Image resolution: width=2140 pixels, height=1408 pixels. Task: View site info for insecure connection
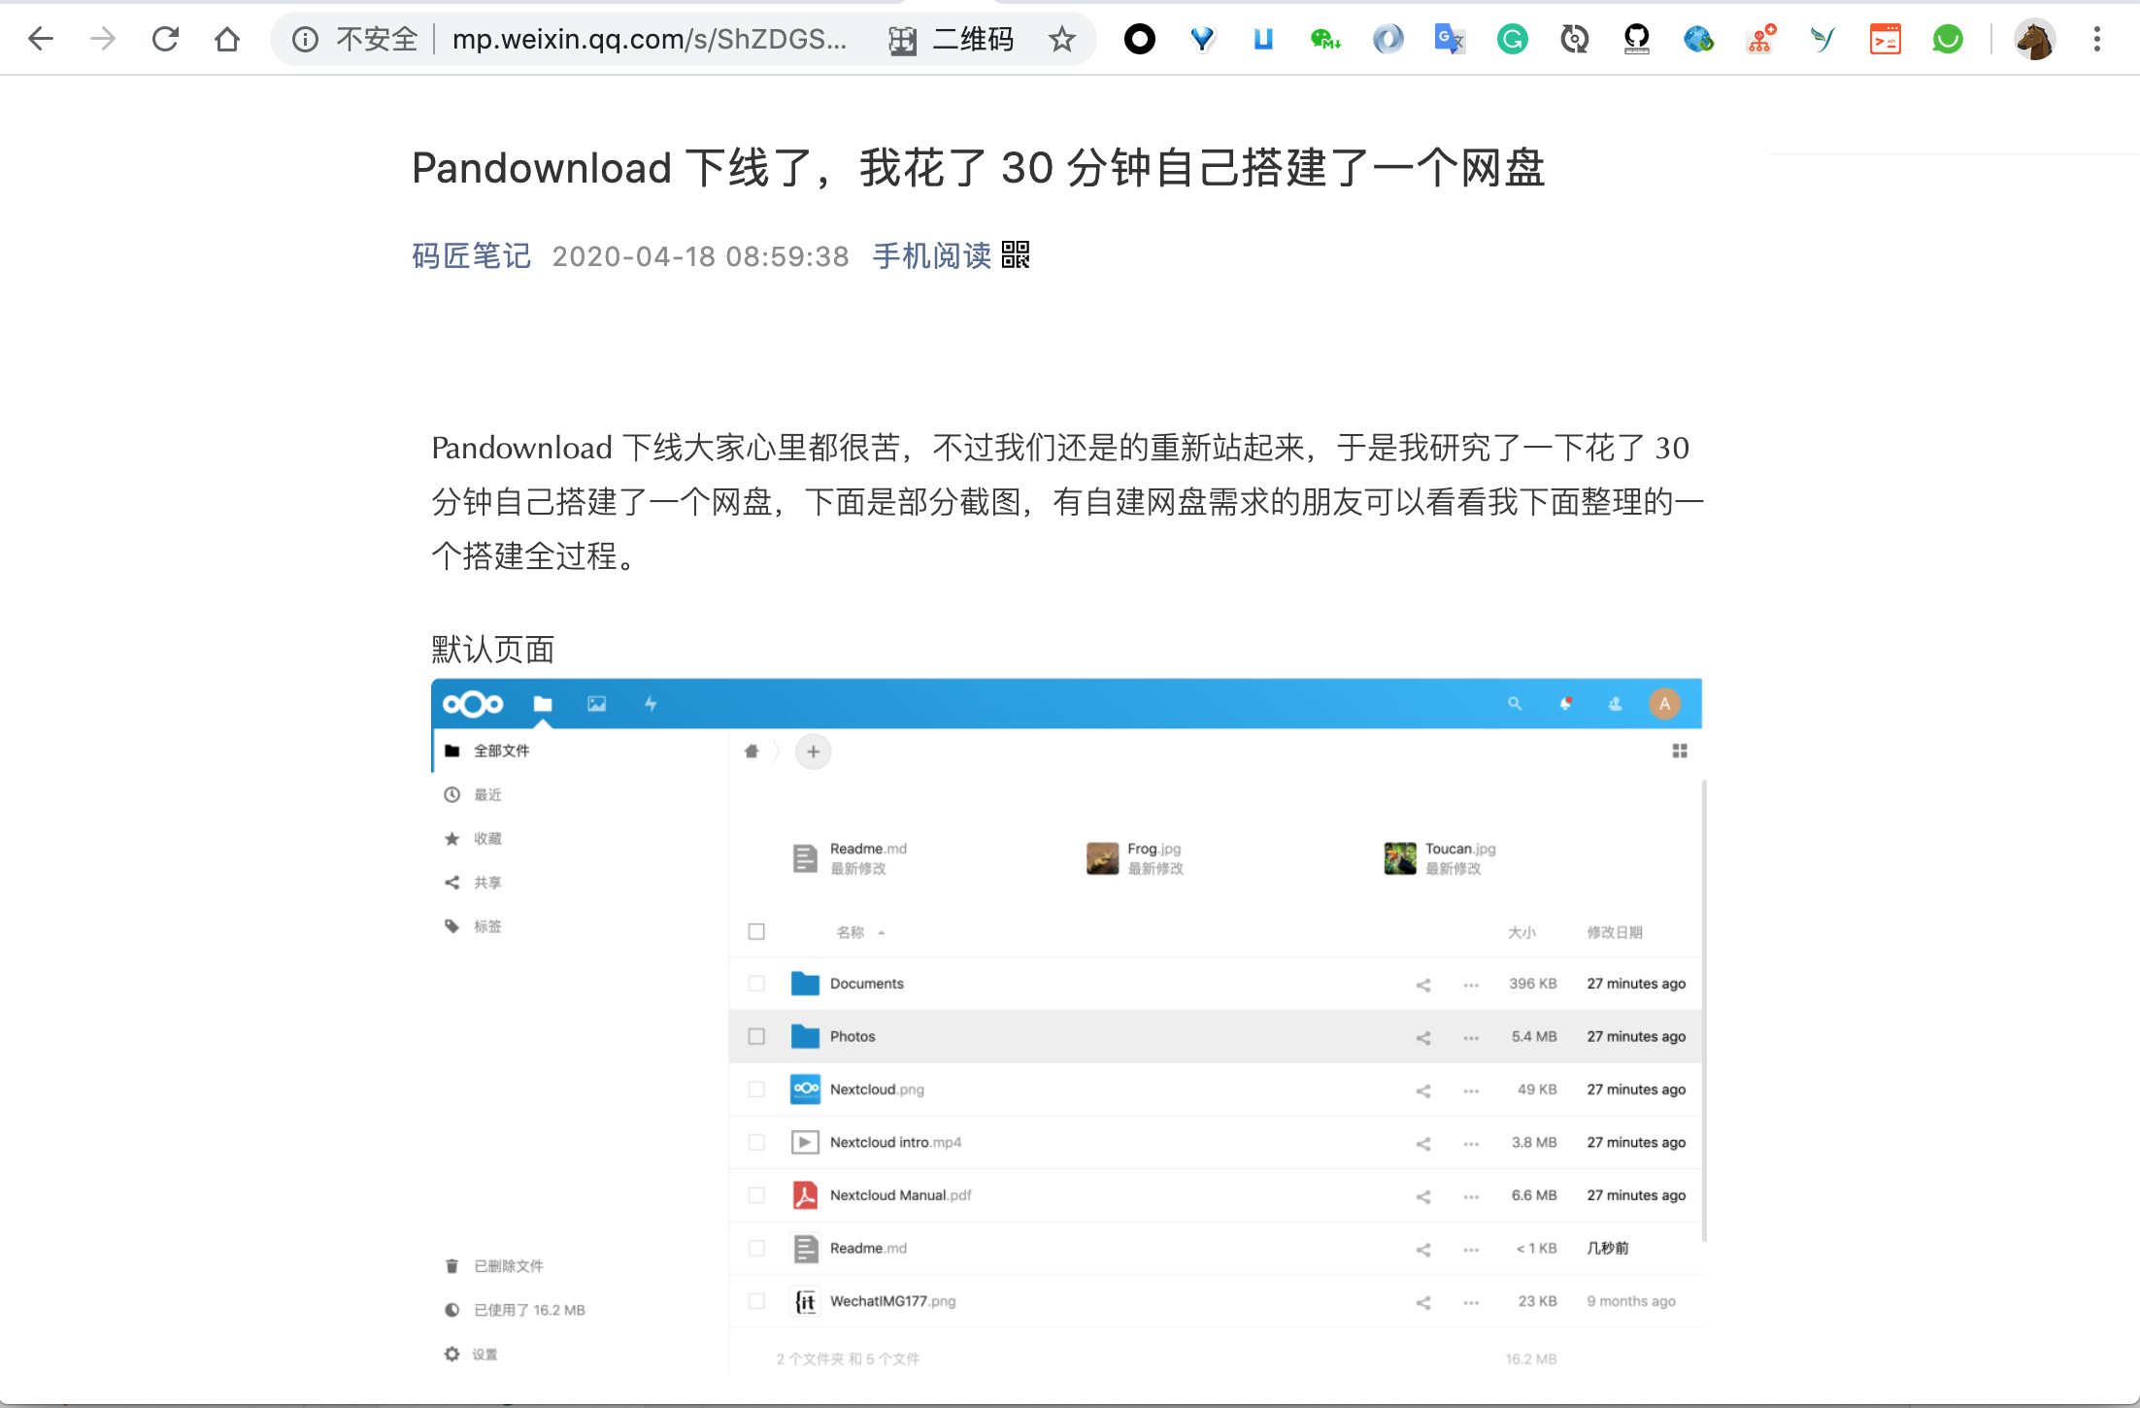click(x=305, y=39)
